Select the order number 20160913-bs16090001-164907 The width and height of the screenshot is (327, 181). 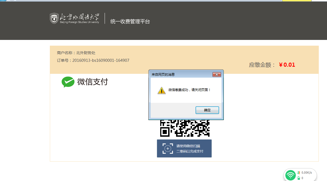point(101,60)
